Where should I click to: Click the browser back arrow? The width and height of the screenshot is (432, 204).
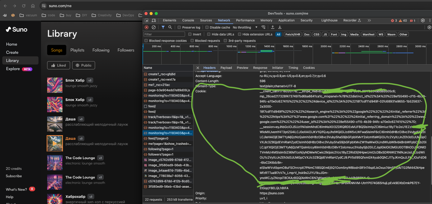point(5,6)
